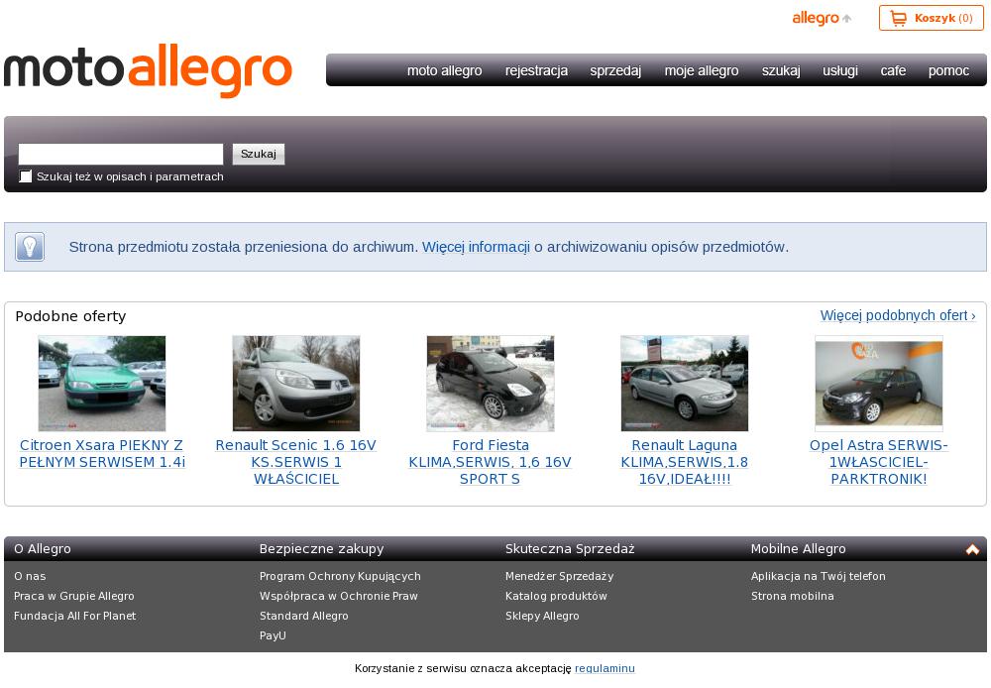This screenshot has width=991, height=688.
Task: Open the Opel Astra thumbnail
Action: click(x=878, y=384)
